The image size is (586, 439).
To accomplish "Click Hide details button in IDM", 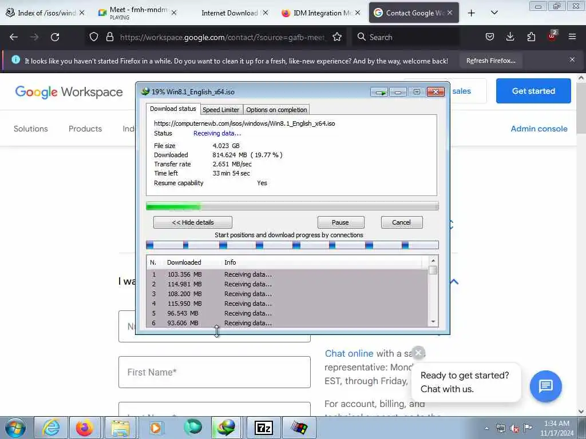I will click(x=193, y=222).
